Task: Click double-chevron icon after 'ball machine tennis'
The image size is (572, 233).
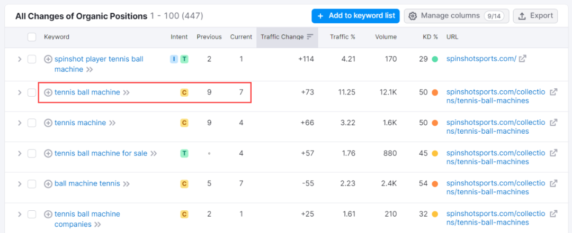Action: 126,184
